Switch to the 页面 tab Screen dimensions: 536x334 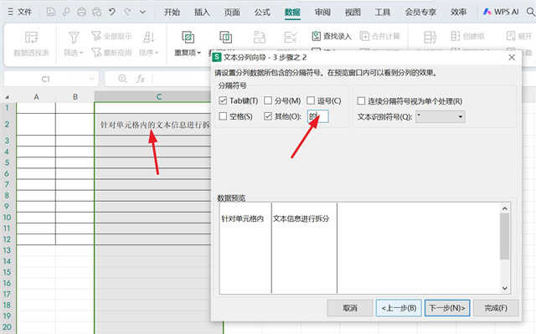232,13
